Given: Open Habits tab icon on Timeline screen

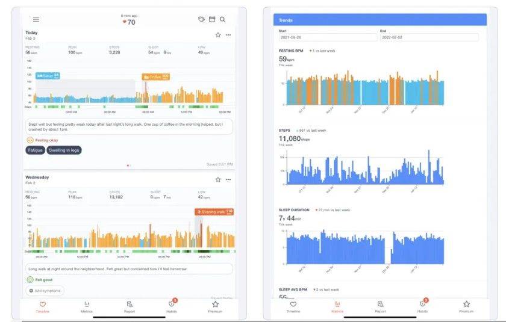Looking at the screenshot, I should click(172, 306).
